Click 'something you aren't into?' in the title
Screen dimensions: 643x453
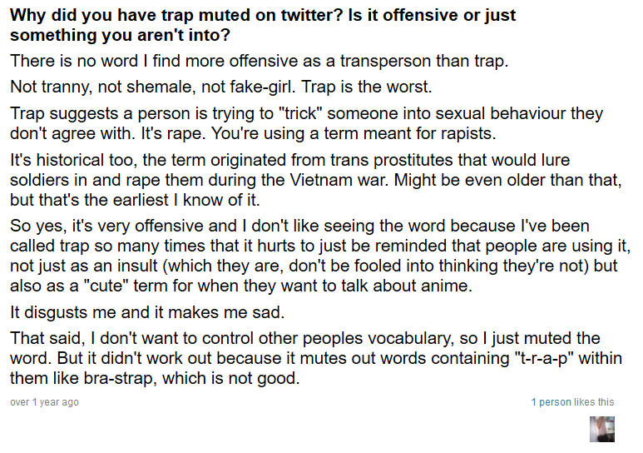coord(120,35)
